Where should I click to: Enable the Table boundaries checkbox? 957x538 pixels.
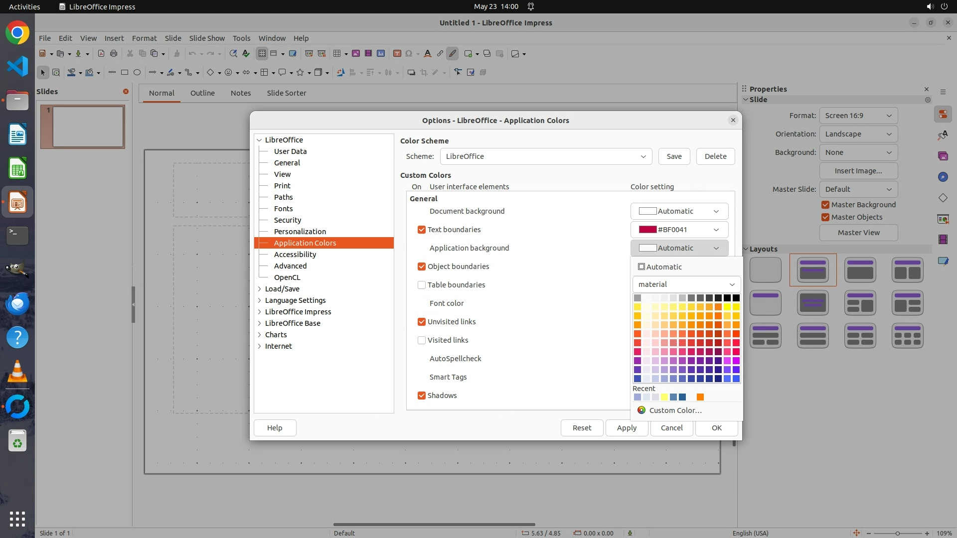pyautogui.click(x=422, y=285)
